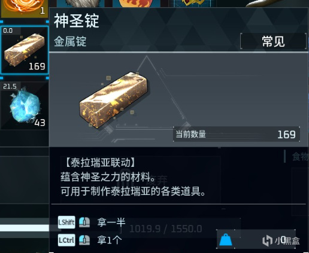The height and width of the screenshot is (253, 309).
Task: Select the blue crystal slot showing 43
Action: tap(25, 106)
